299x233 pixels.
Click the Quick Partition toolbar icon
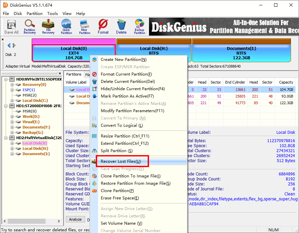point(66,27)
